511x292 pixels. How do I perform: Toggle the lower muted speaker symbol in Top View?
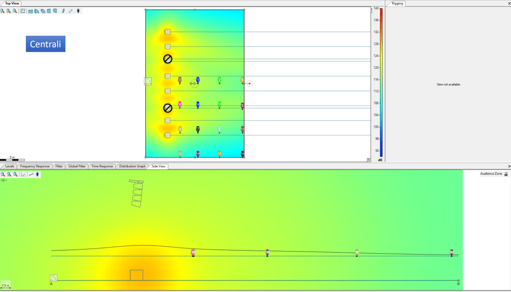[x=168, y=108]
